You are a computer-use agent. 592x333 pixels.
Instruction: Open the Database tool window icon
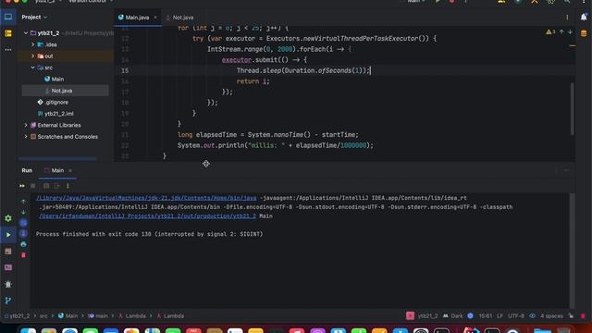tap(584, 33)
